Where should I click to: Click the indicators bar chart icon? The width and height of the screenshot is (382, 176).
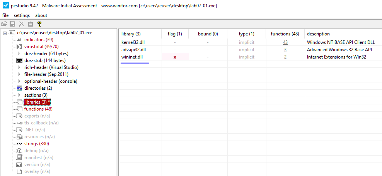tap(19, 40)
